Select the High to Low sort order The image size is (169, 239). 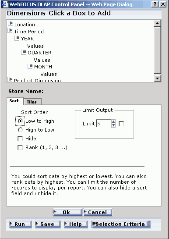tap(20, 130)
